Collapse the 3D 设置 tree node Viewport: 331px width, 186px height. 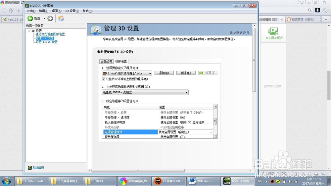29,31
